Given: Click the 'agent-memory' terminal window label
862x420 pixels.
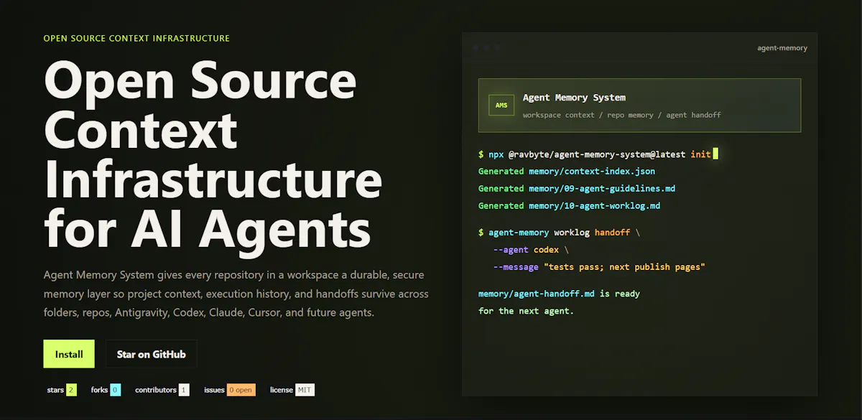Looking at the screenshot, I should [x=782, y=48].
